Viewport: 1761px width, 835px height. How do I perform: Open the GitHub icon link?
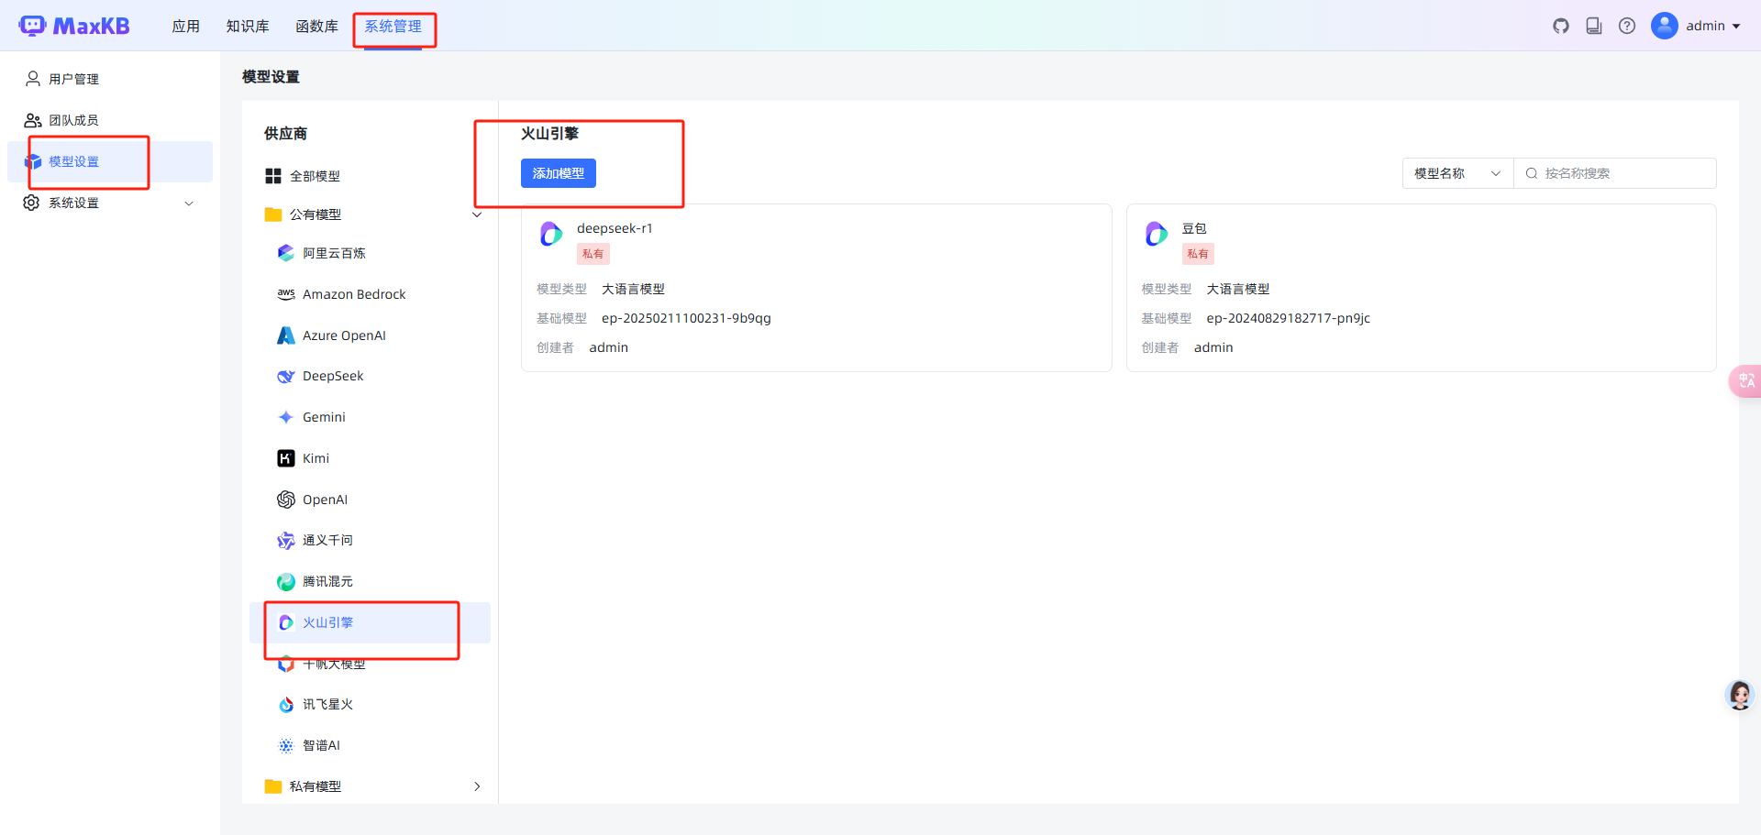tap(1561, 26)
